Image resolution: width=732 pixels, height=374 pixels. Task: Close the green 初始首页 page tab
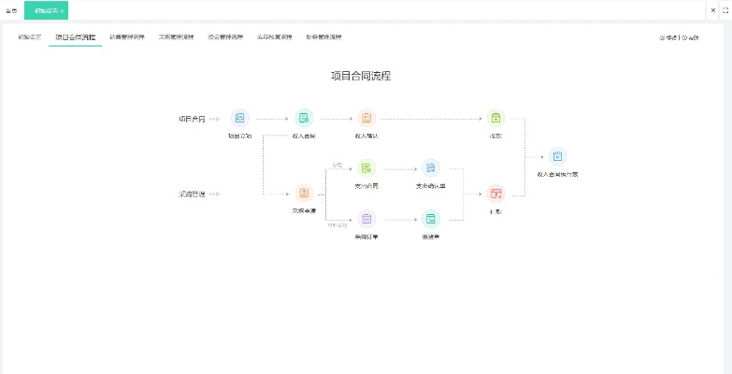(62, 10)
